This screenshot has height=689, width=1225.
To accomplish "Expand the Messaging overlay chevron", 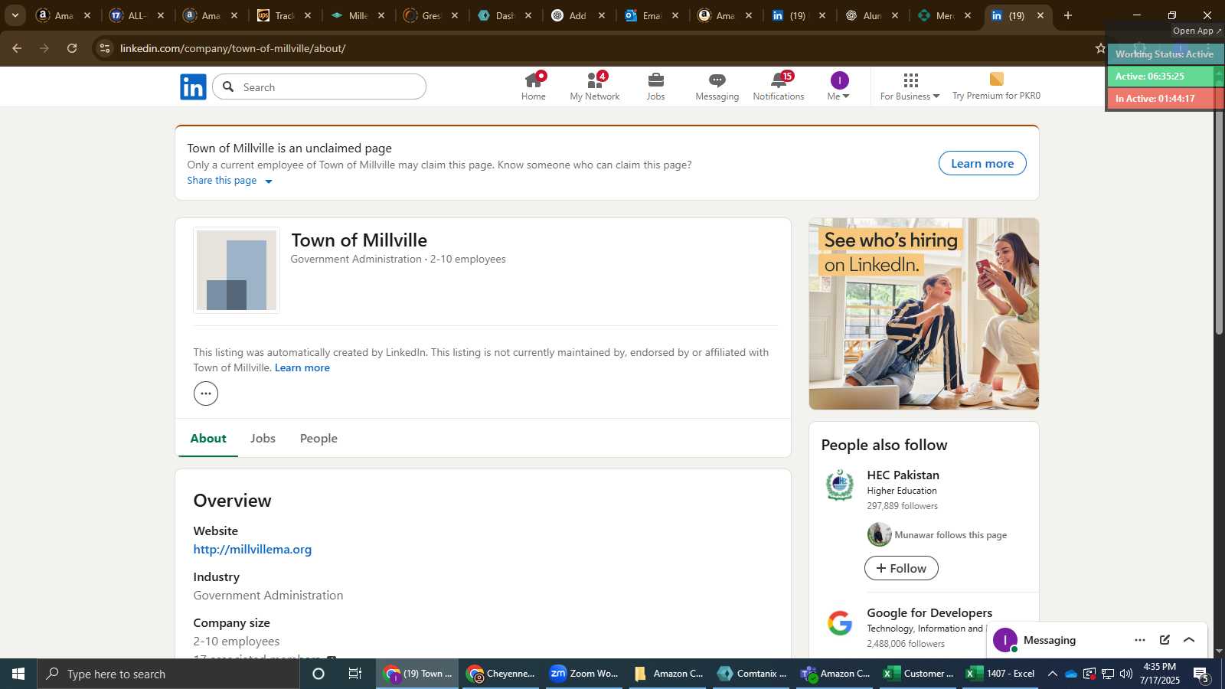I will pyautogui.click(x=1189, y=640).
